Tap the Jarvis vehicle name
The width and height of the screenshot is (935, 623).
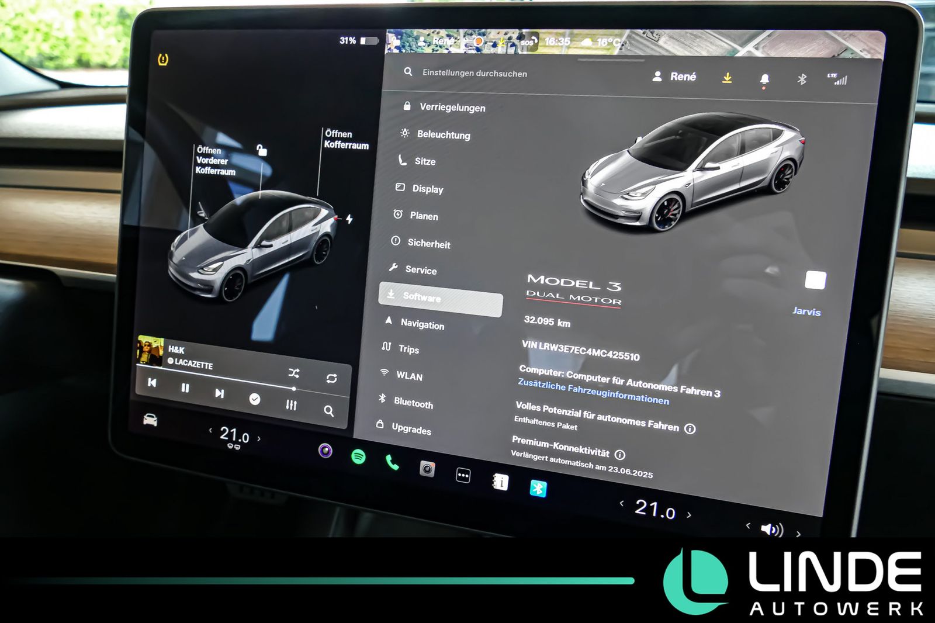(806, 311)
